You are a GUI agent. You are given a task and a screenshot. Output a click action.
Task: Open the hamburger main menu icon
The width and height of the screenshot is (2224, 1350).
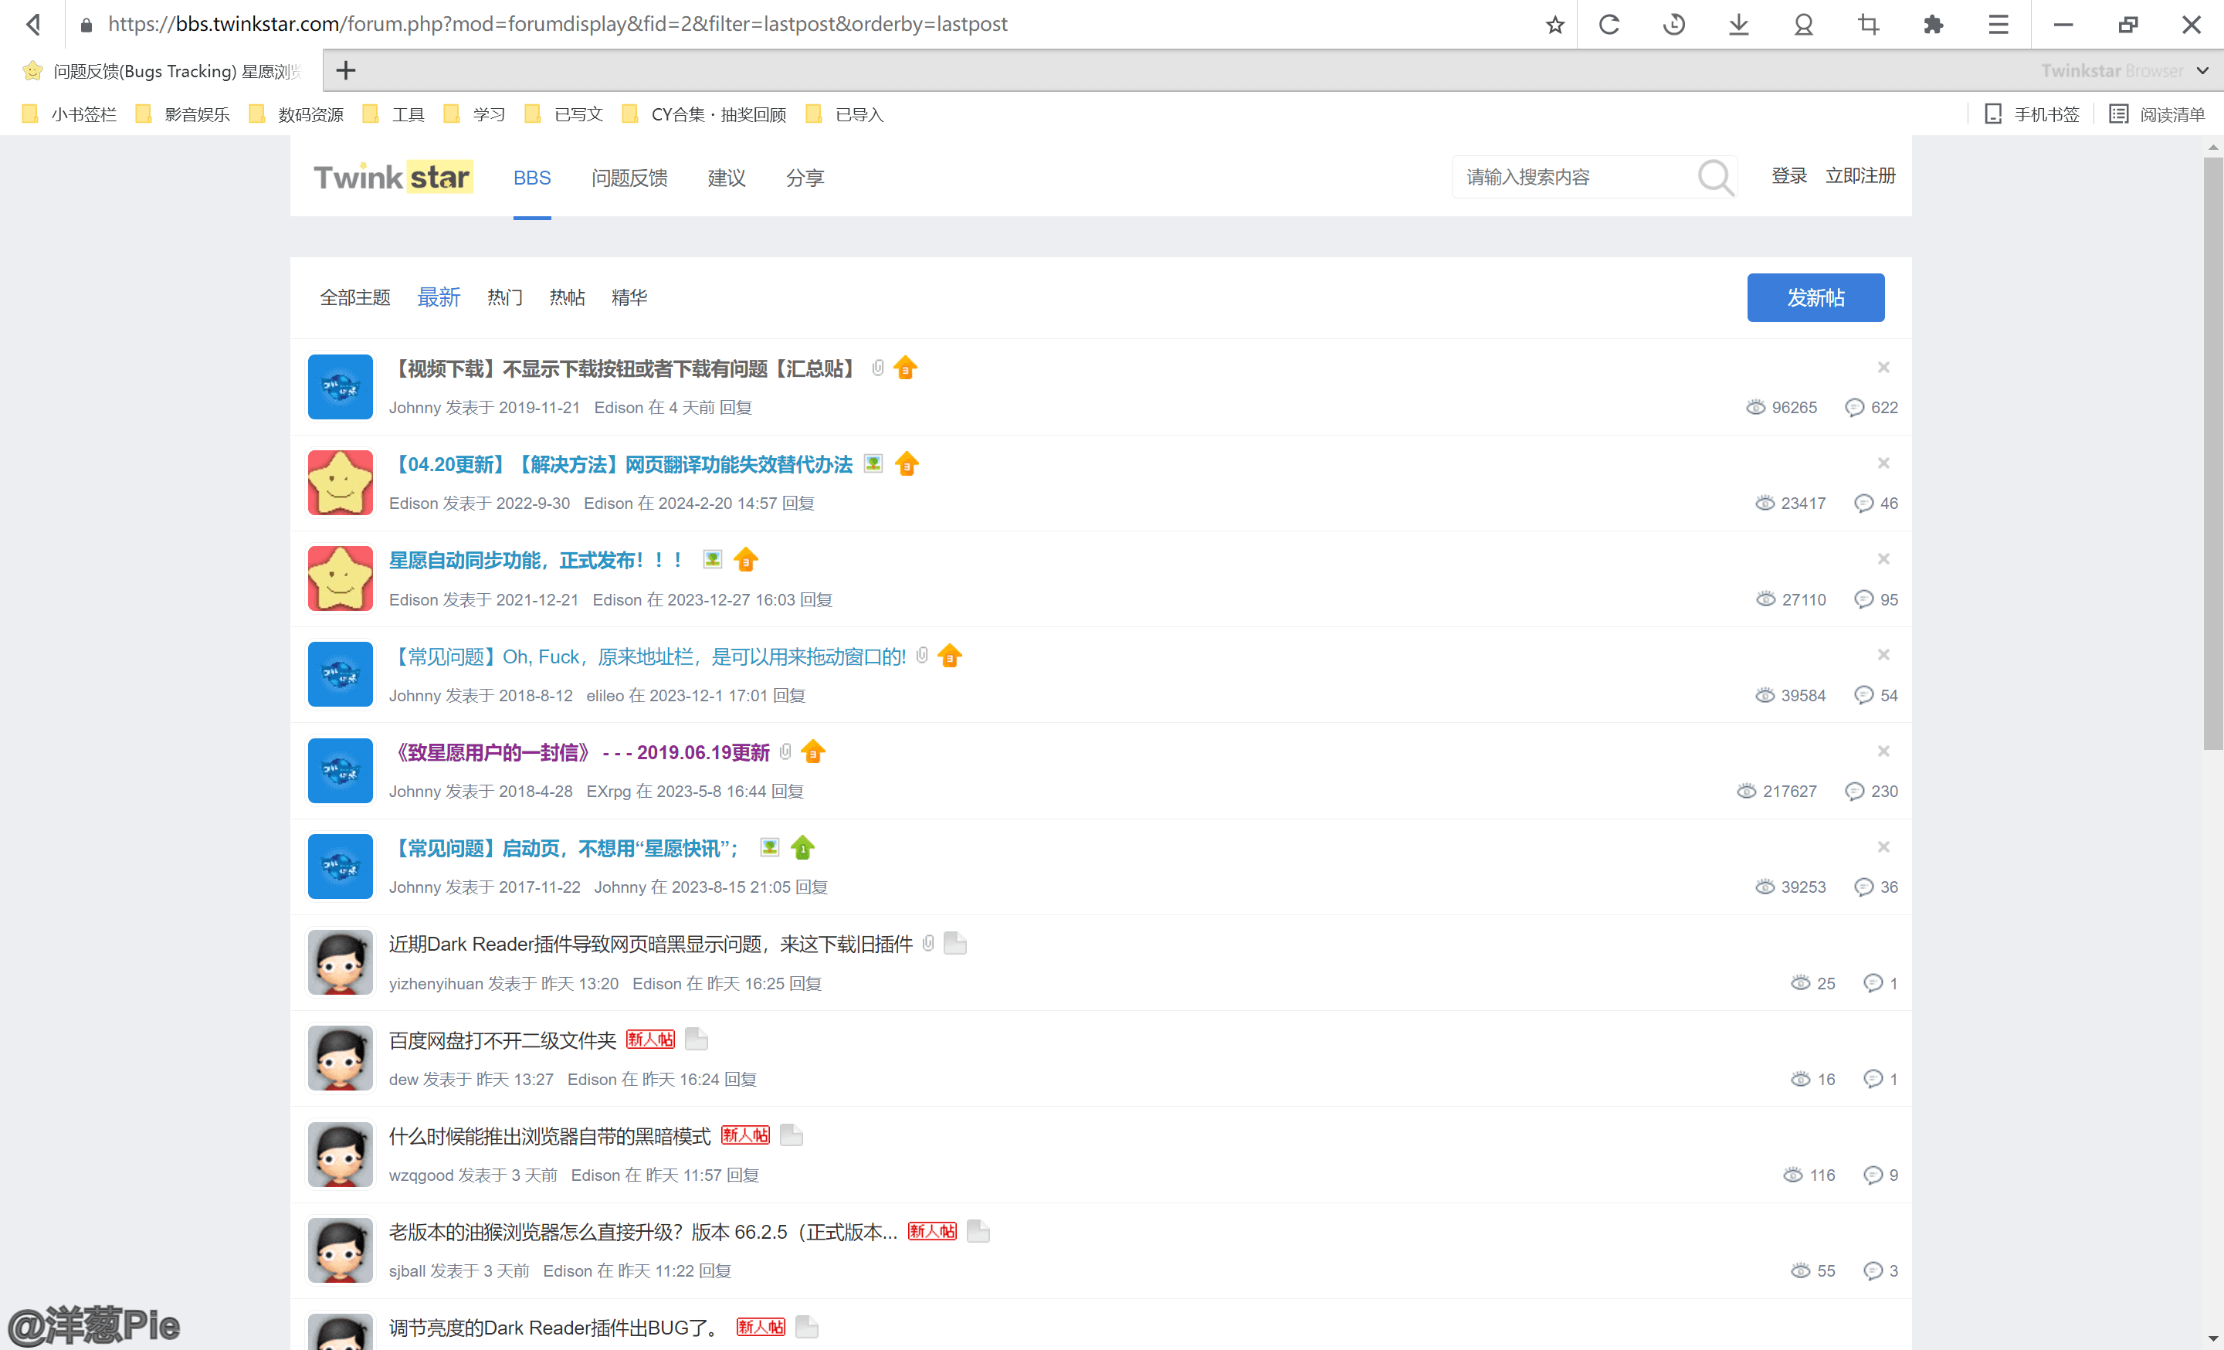pyautogui.click(x=1999, y=25)
